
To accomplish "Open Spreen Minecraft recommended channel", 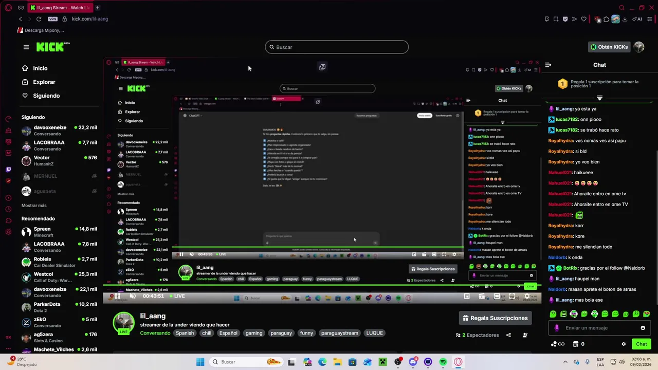I will pos(59,232).
